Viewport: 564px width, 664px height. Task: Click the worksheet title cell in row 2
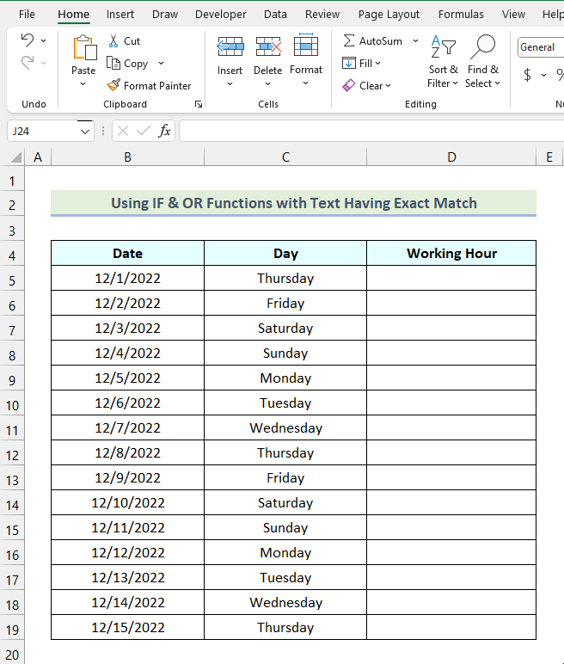(293, 203)
